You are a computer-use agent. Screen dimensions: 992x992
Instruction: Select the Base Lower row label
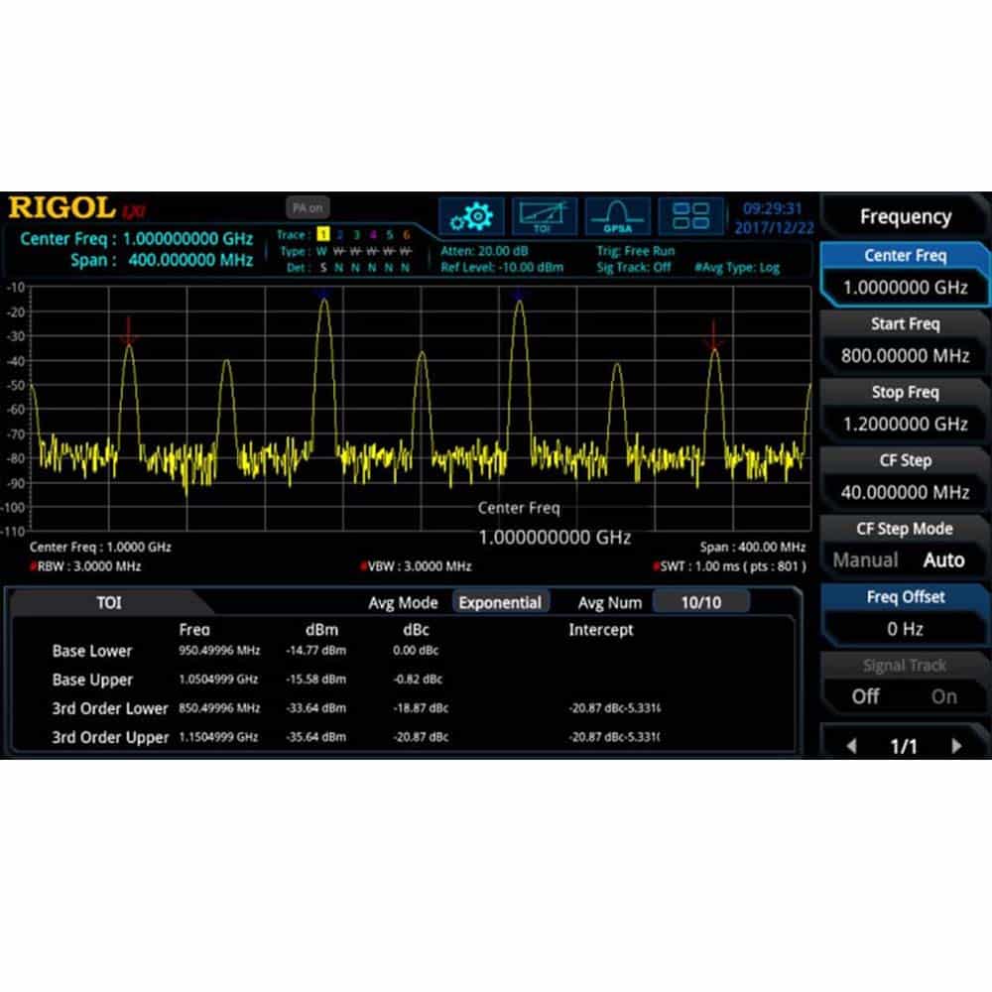pyautogui.click(x=92, y=651)
